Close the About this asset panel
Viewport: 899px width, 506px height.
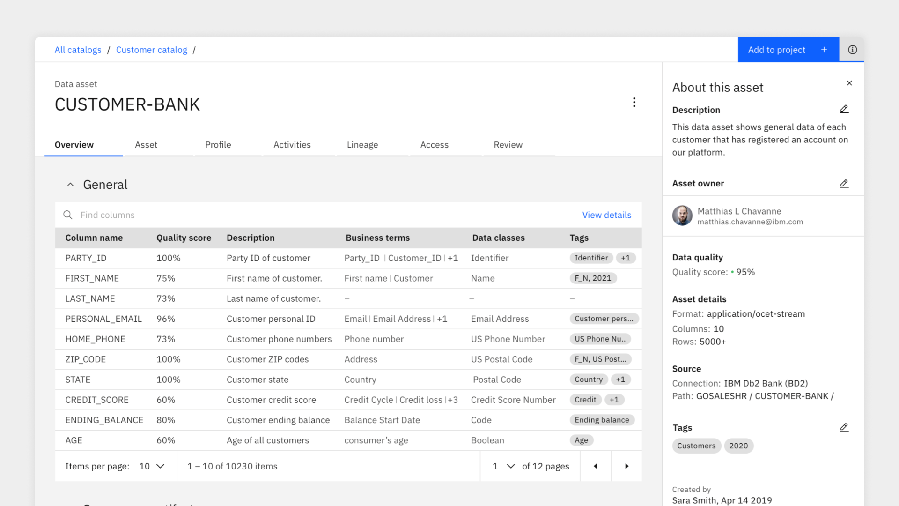[x=849, y=83]
